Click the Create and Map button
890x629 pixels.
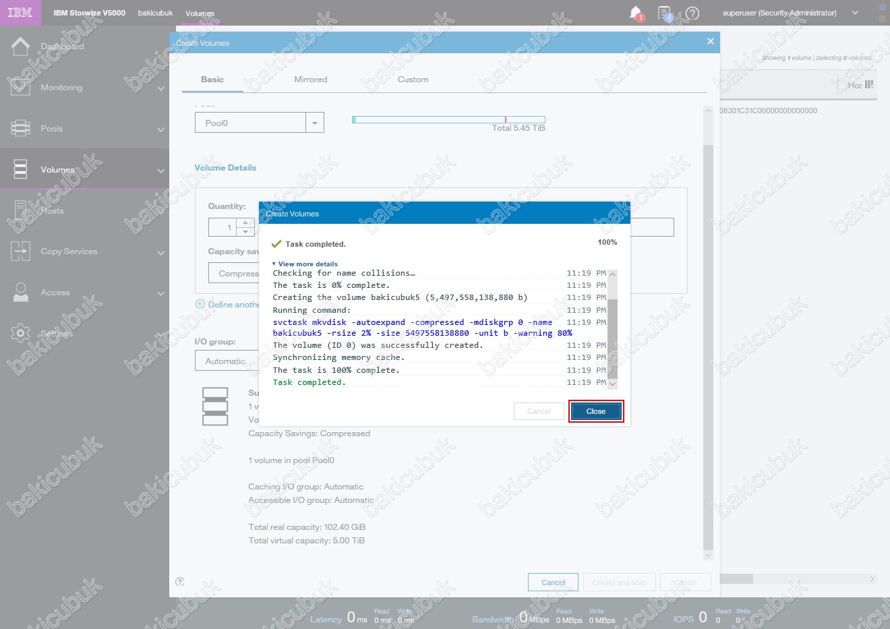coord(619,582)
